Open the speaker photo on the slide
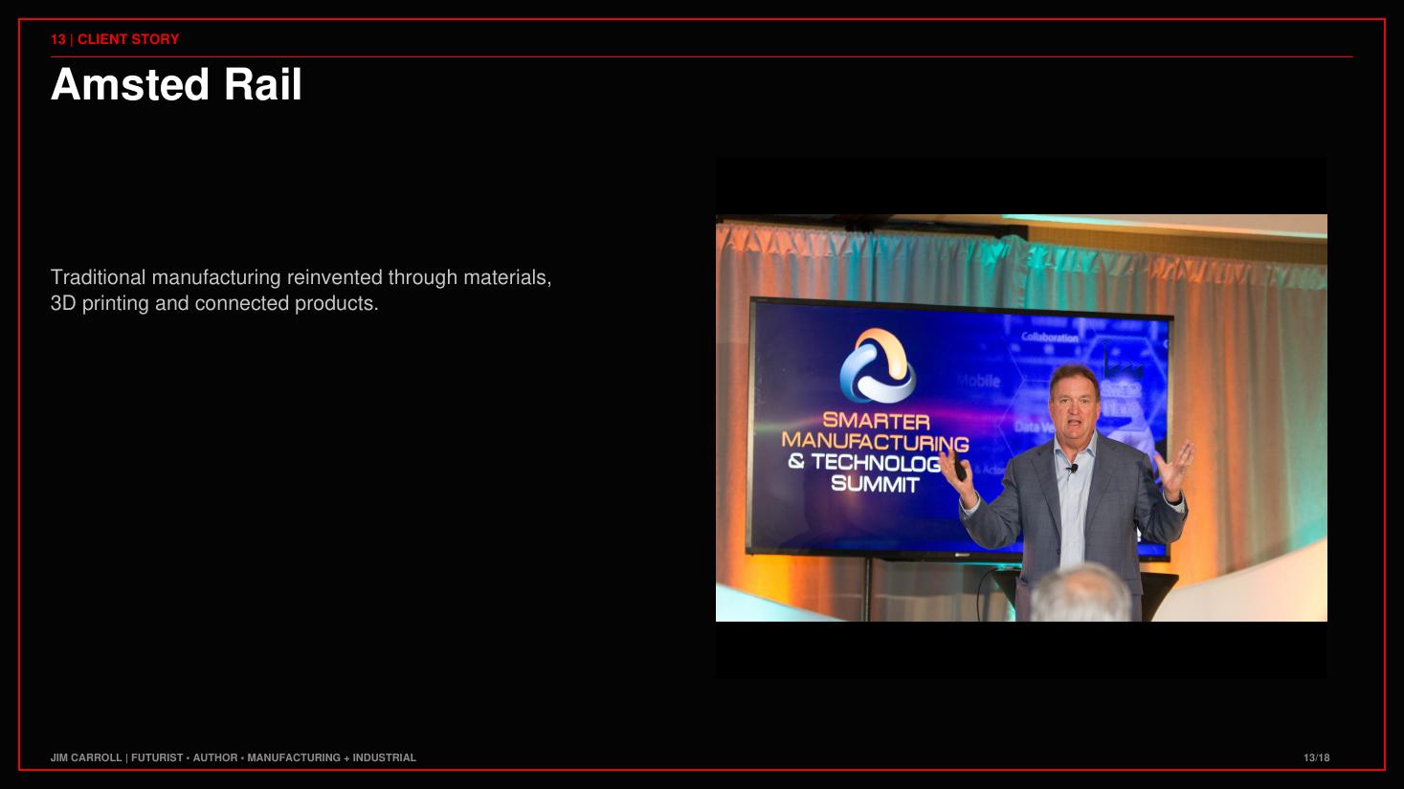The image size is (1404, 789). (x=1021, y=418)
